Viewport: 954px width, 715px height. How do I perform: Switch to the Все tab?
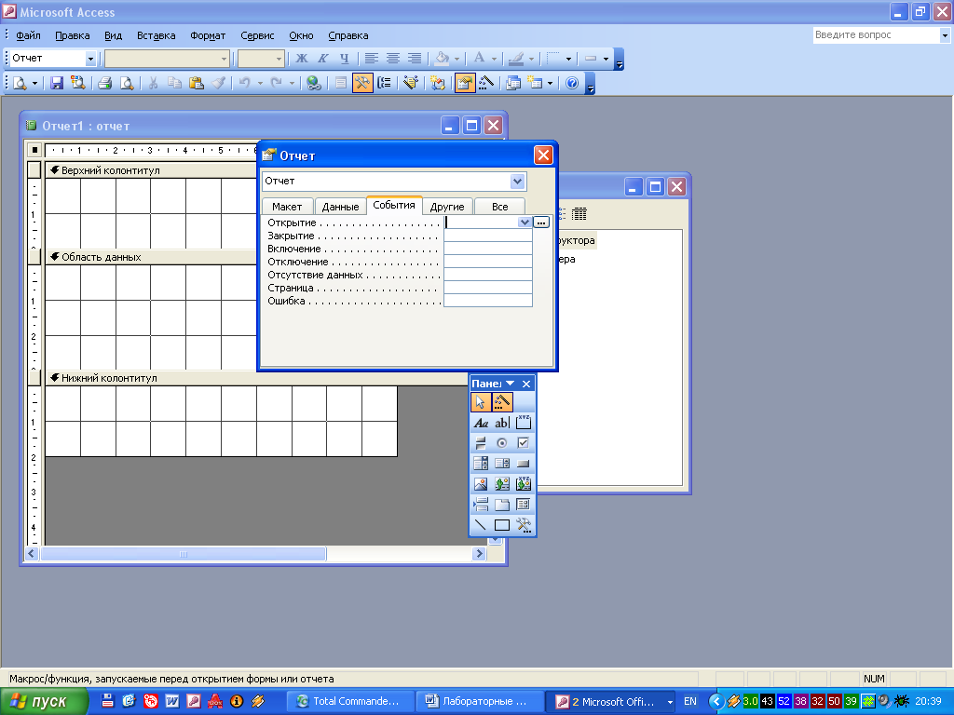click(500, 207)
